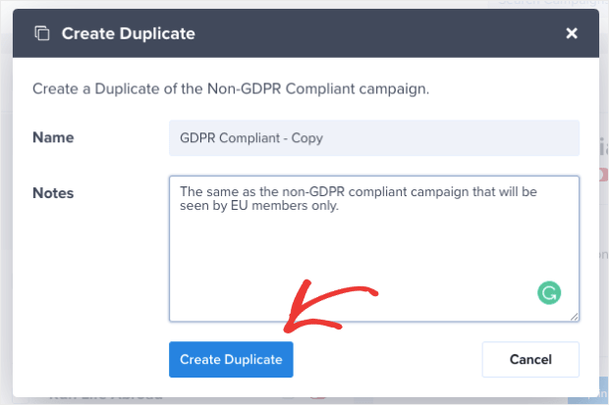Click the duplicate pages icon in header
This screenshot has height=405, width=609.
click(x=42, y=33)
